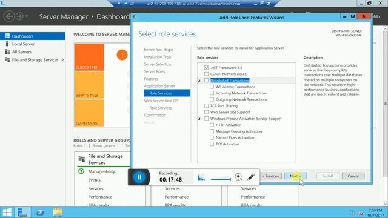This screenshot has width=388, height=218.
Task: Go to Features wizard step
Action: pos(151,79)
